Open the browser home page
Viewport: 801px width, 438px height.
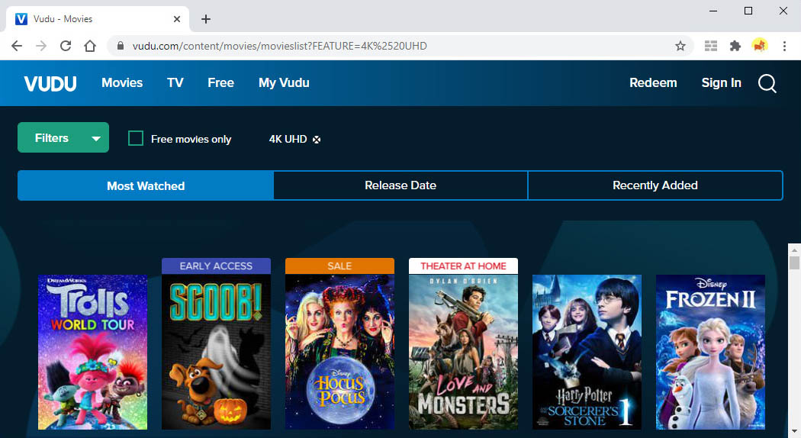coord(90,46)
